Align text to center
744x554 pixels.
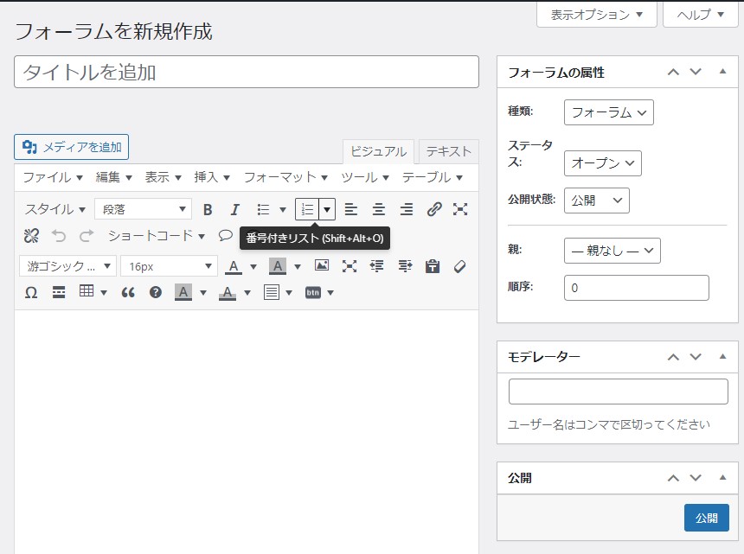[x=378, y=209]
